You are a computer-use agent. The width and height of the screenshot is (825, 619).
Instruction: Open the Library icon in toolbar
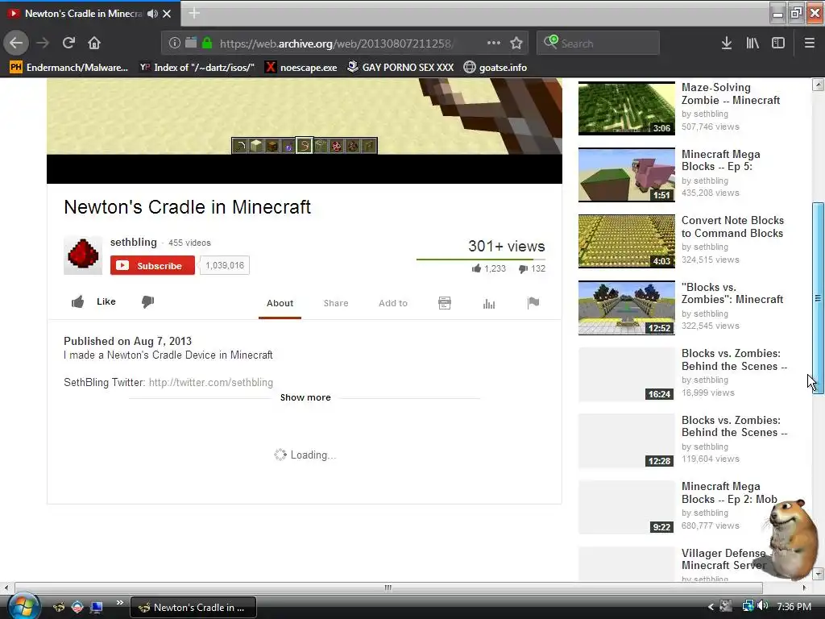[x=752, y=44]
